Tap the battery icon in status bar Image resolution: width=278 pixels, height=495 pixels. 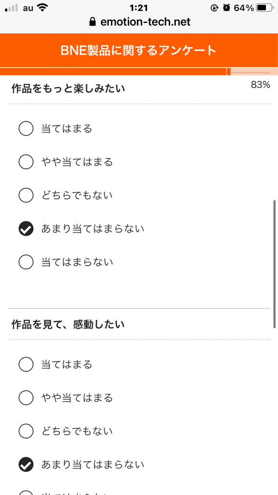pos(265,8)
